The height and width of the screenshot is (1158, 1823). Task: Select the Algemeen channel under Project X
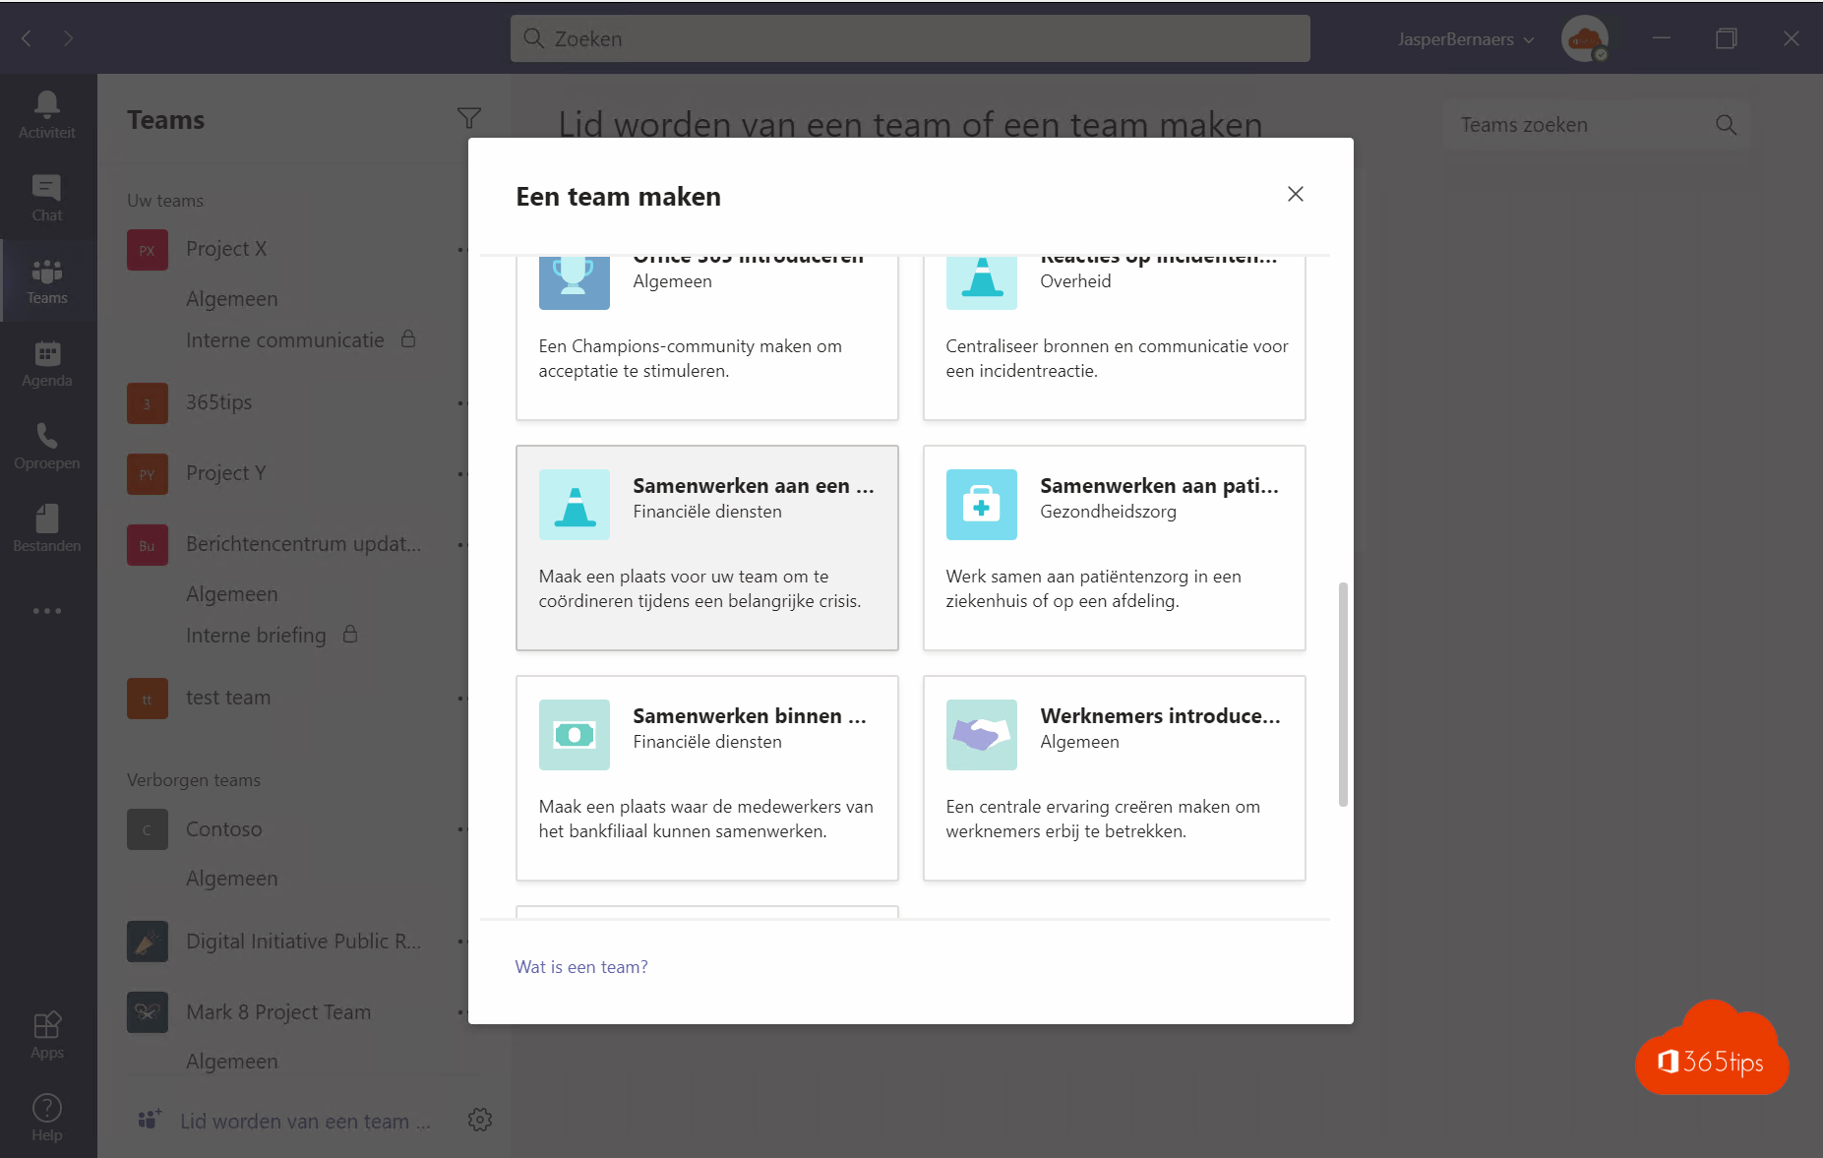[231, 298]
